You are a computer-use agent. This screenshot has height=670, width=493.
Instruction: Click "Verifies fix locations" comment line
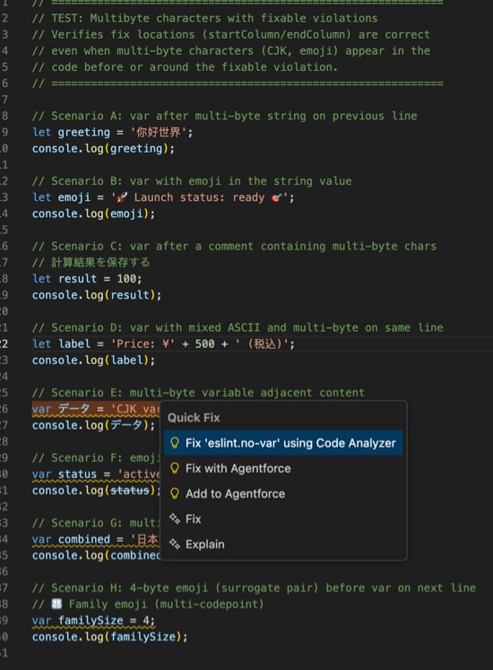230,34
